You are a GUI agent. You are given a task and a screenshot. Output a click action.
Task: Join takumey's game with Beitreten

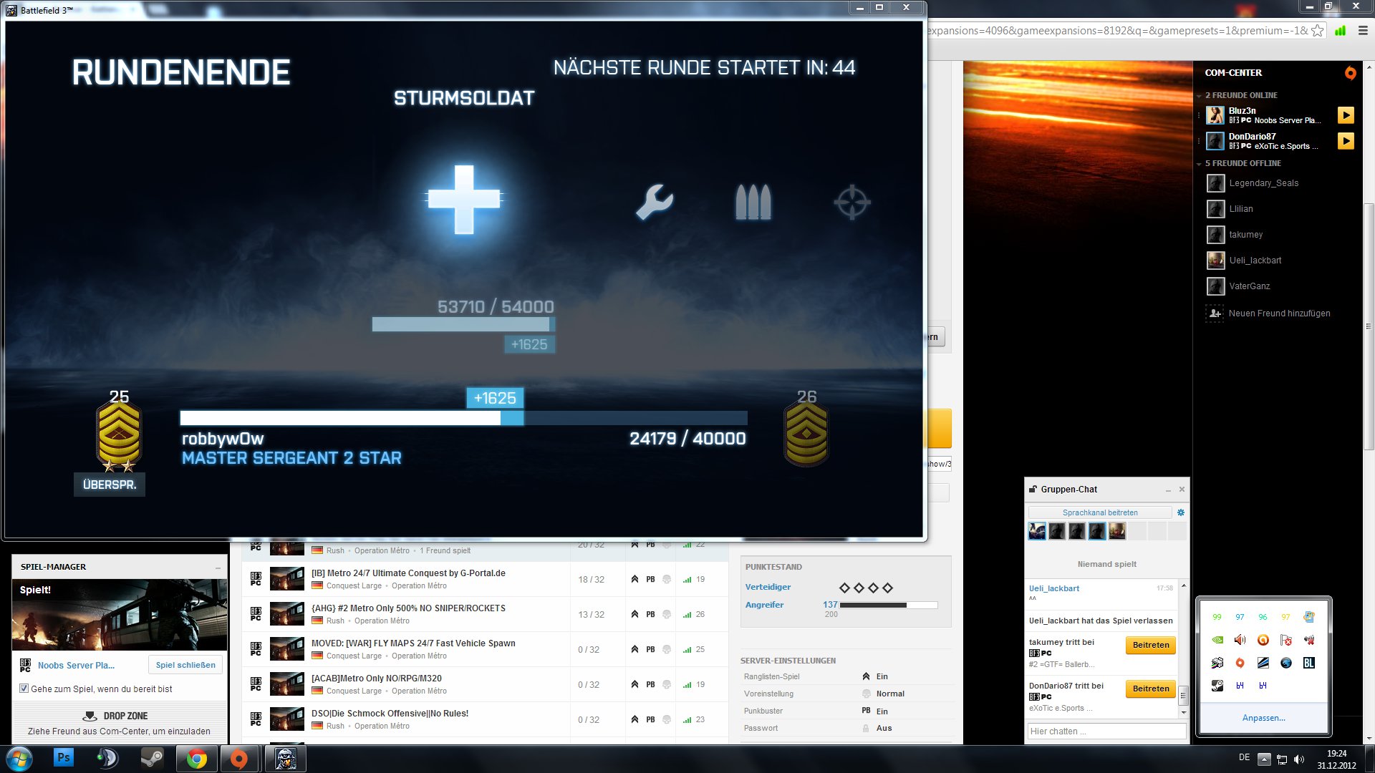[x=1150, y=645]
